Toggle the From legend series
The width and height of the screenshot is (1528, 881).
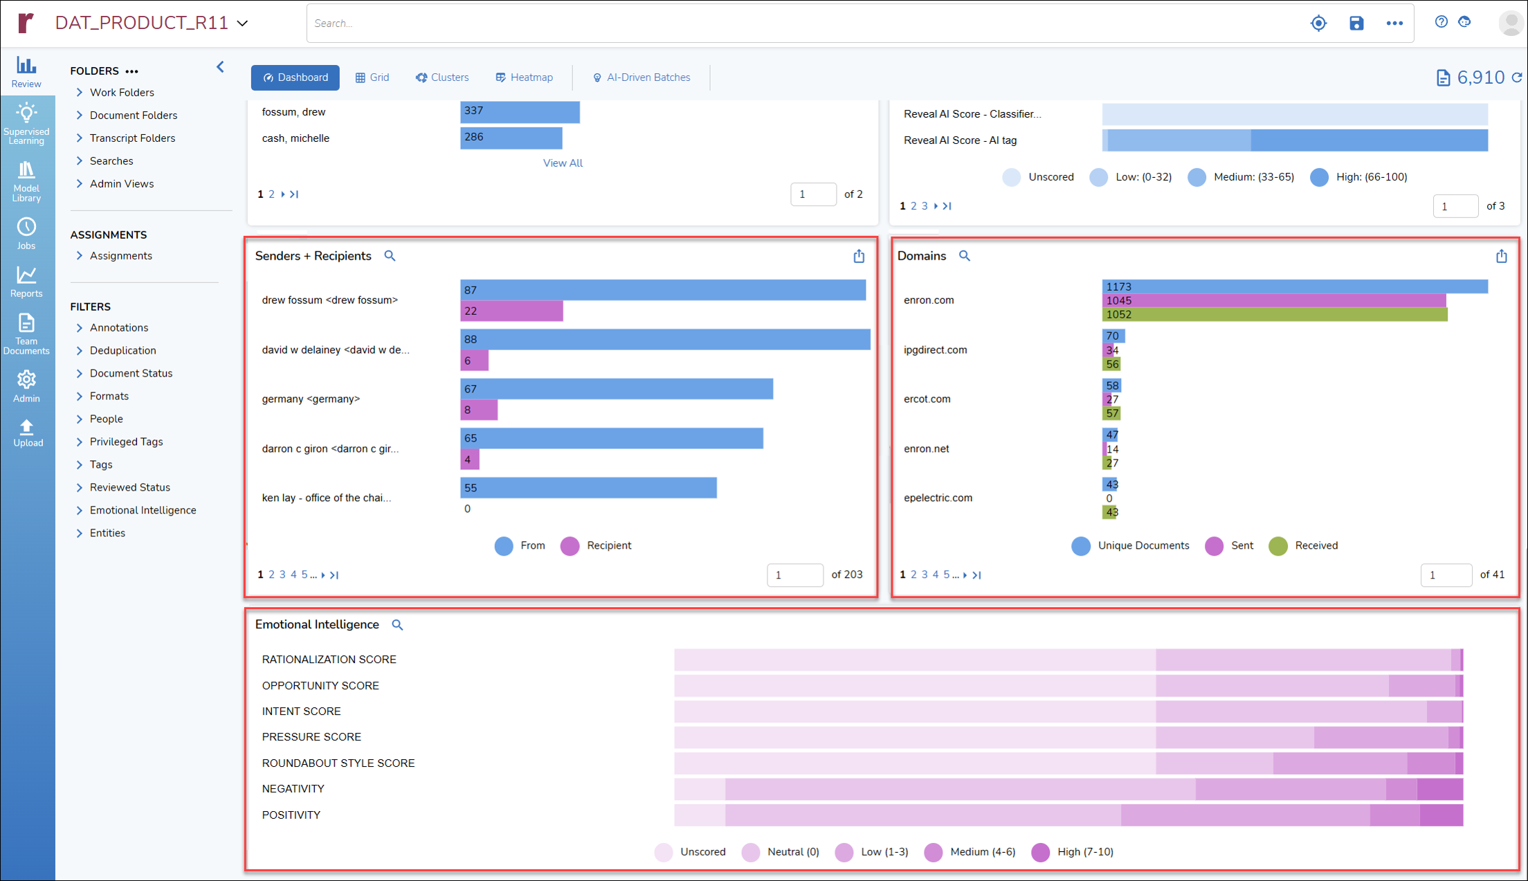(x=520, y=545)
